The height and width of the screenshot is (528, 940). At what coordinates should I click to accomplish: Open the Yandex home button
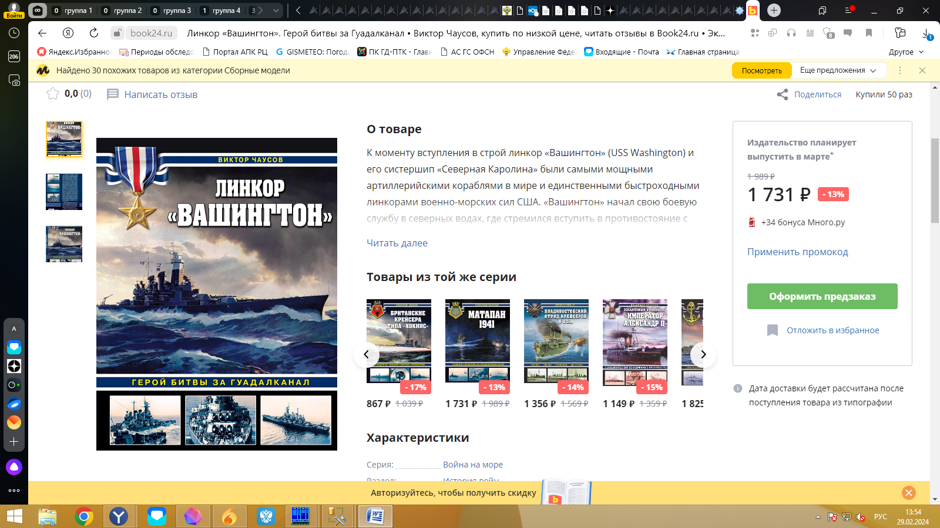[x=68, y=33]
